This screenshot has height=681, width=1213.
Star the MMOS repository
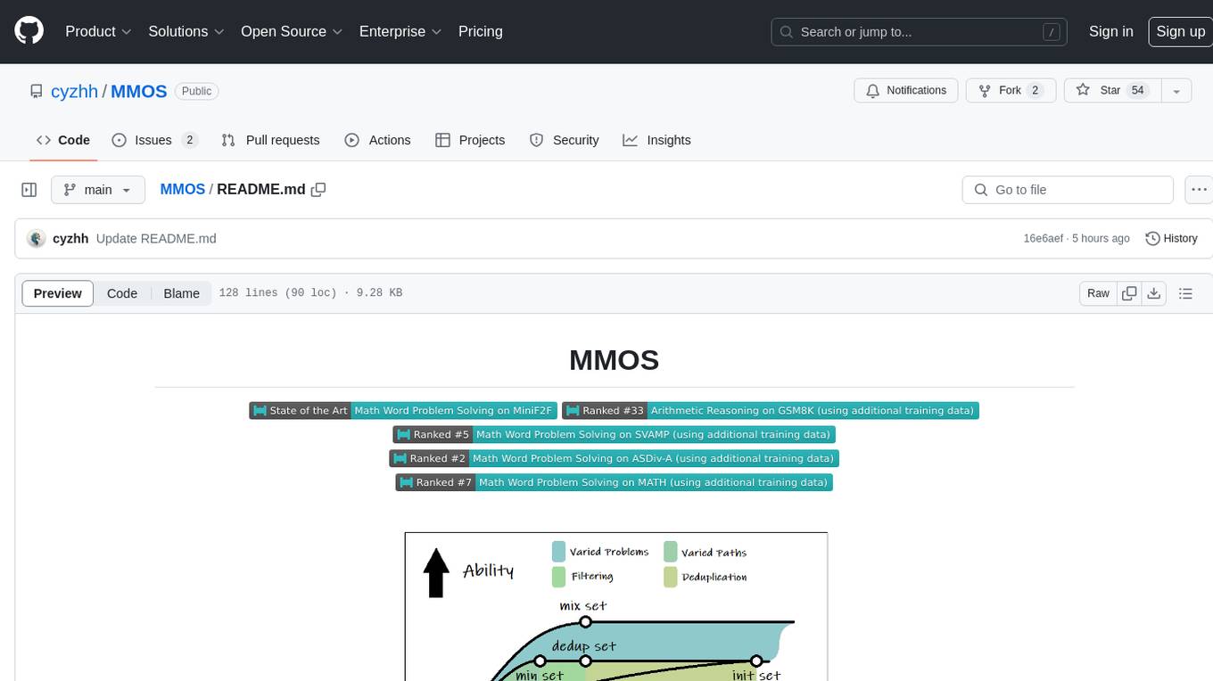[1112, 91]
